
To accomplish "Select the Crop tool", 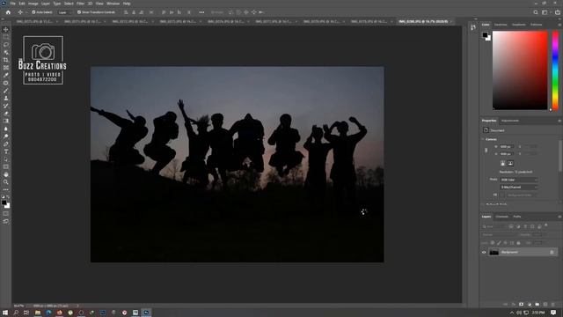I will pyautogui.click(x=6, y=60).
